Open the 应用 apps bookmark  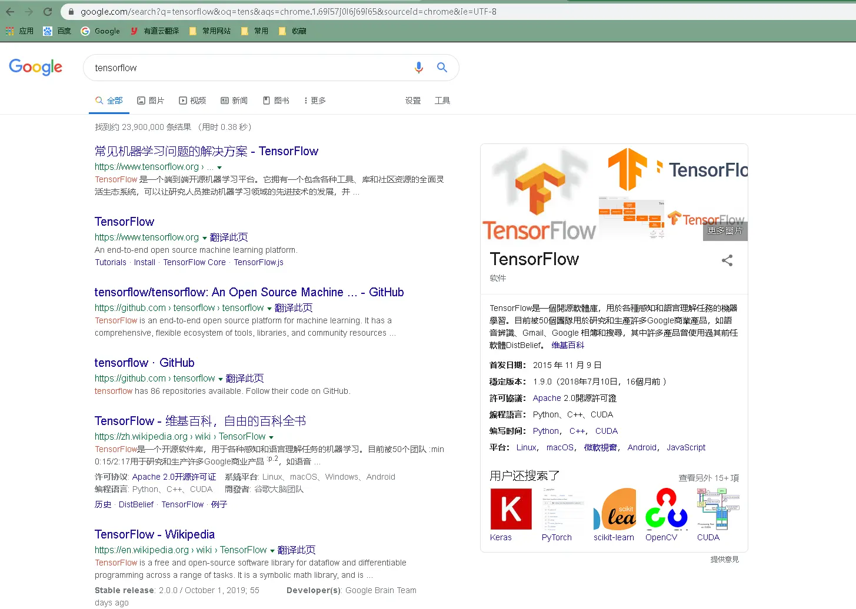(19, 31)
